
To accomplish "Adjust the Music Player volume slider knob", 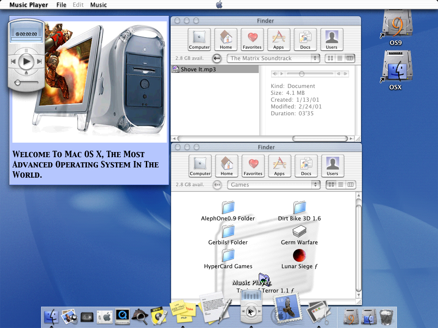I will click(x=18, y=82).
